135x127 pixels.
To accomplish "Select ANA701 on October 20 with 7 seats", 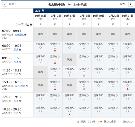I will (x=113, y=48).
